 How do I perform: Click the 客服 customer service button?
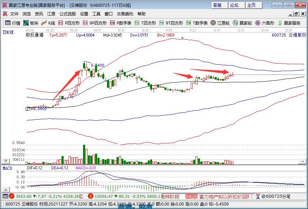(217, 5)
